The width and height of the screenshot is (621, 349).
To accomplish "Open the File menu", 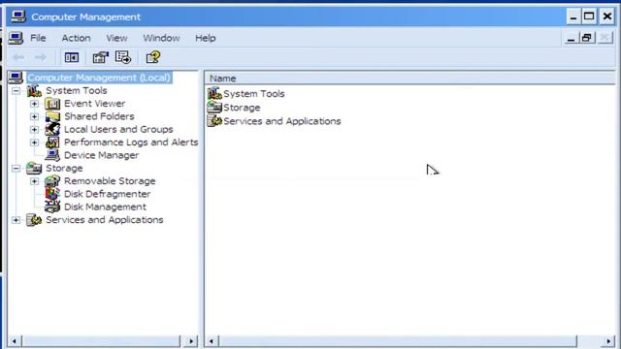I will (x=38, y=38).
